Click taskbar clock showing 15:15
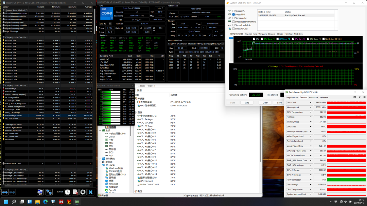The width and height of the screenshot is (367, 206). 359,202
